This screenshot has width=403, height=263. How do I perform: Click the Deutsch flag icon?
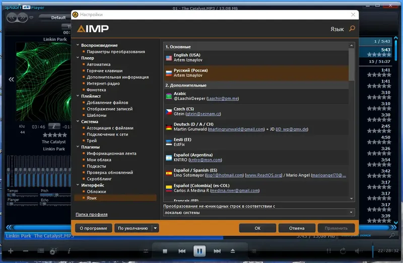coord(169,127)
